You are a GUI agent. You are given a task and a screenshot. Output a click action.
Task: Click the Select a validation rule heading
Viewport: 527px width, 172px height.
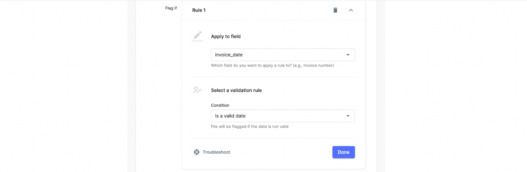(236, 90)
